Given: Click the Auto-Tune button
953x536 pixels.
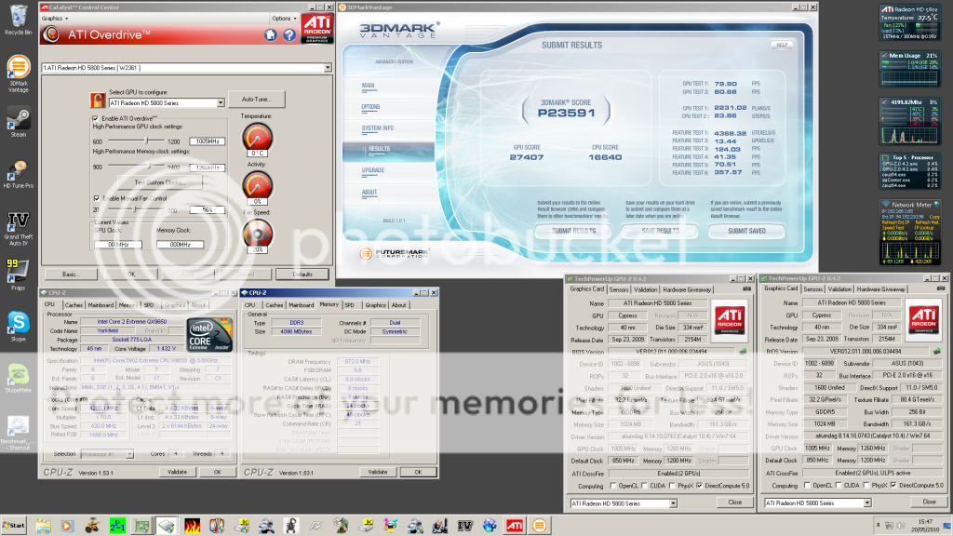Looking at the screenshot, I should point(257,99).
